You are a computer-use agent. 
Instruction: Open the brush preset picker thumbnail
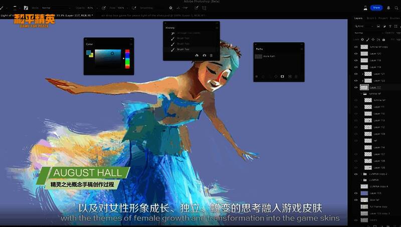[x=15, y=8]
